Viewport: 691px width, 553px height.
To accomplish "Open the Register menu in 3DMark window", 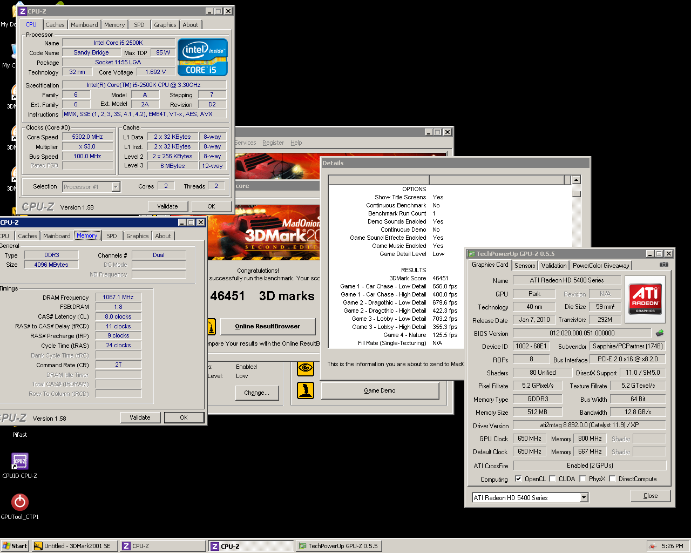I will [x=273, y=143].
